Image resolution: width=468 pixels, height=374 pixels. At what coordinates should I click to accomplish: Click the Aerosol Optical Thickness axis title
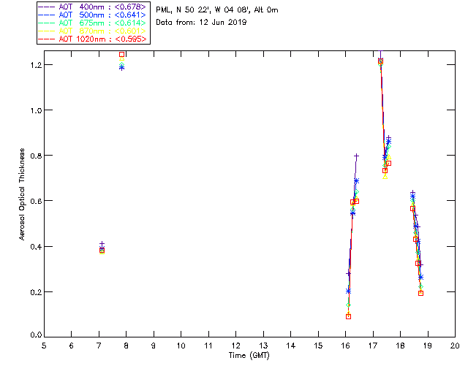coord(22,194)
